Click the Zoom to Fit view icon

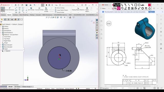[47, 17]
